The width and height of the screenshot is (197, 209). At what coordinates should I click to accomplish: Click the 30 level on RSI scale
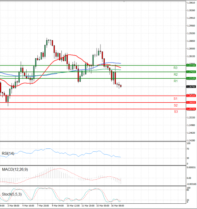tap(188, 158)
